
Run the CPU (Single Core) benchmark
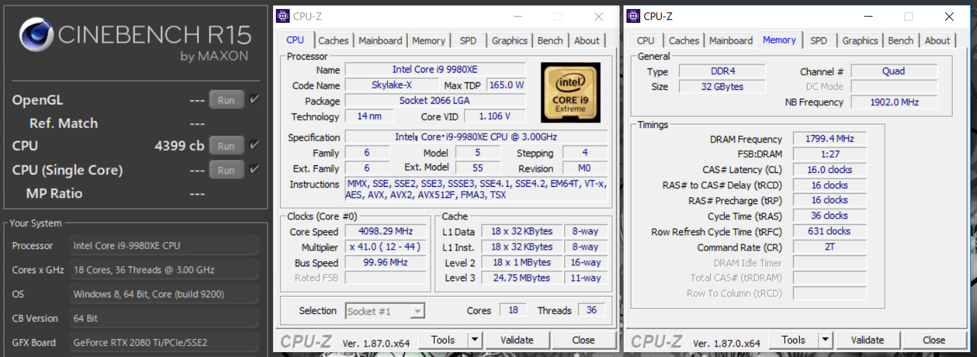(x=226, y=170)
